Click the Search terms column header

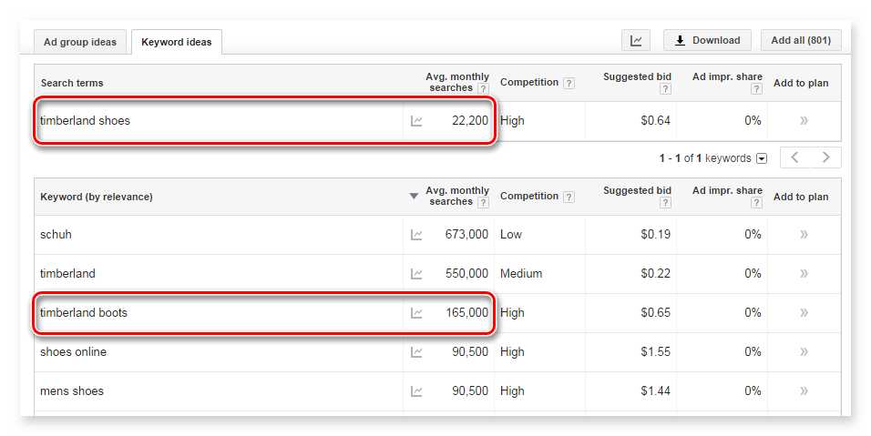[72, 83]
